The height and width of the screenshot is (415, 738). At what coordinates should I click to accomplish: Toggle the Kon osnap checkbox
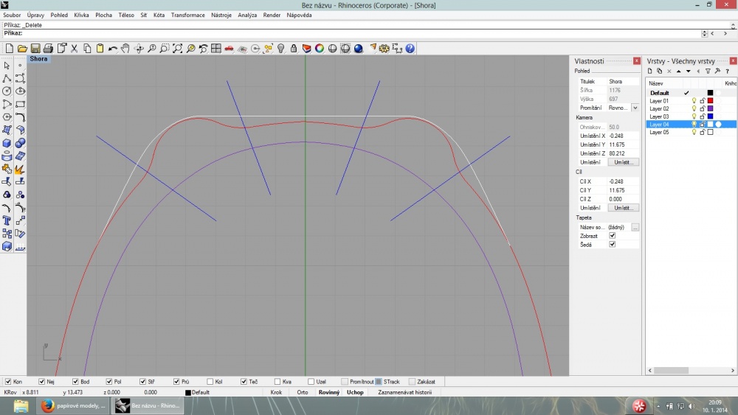(8, 382)
